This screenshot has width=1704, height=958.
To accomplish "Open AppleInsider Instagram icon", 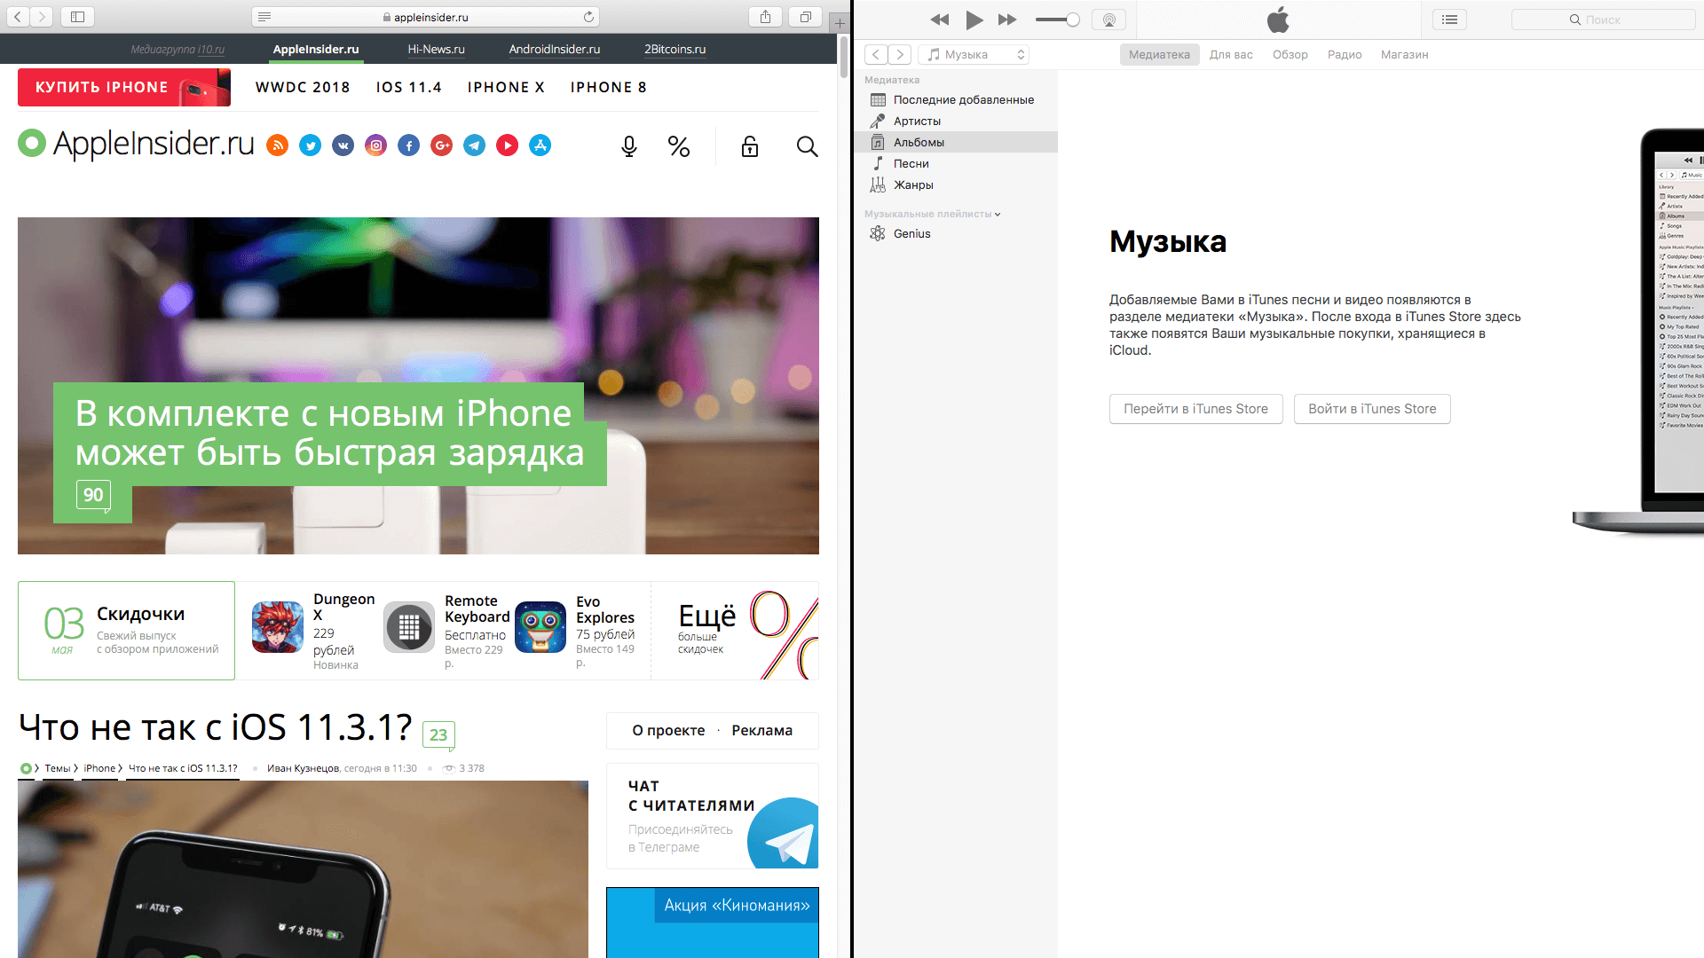I will point(376,145).
